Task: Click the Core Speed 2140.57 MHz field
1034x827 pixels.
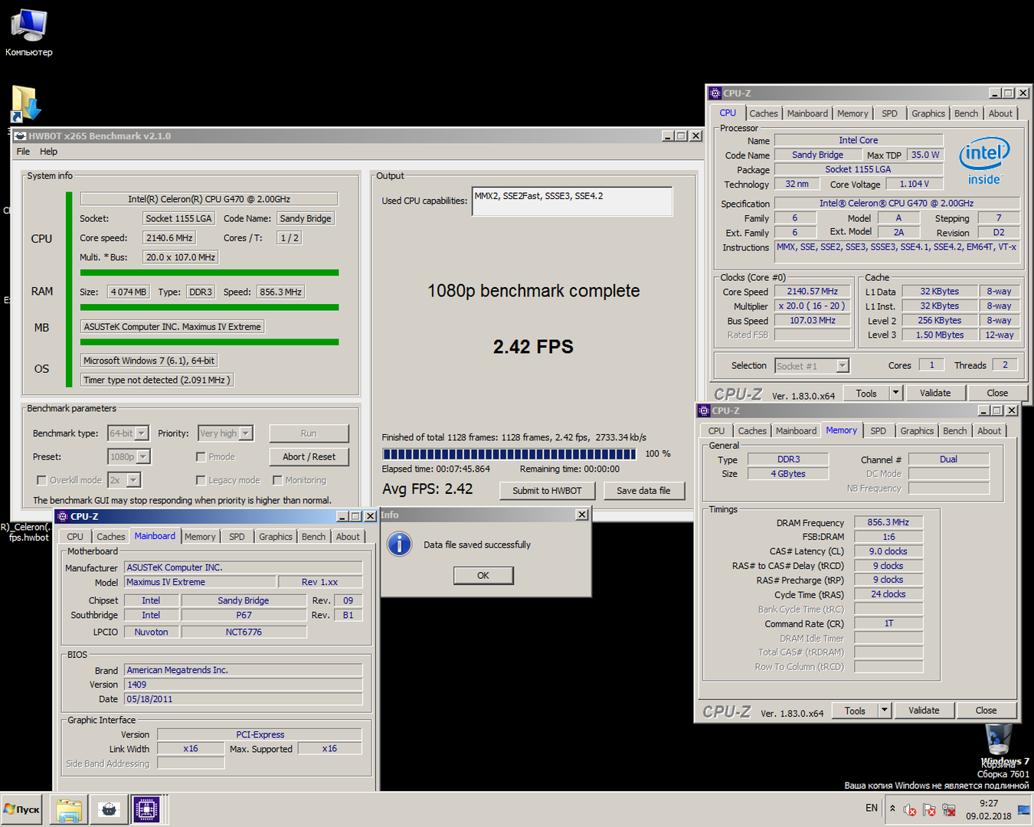Action: pos(813,292)
